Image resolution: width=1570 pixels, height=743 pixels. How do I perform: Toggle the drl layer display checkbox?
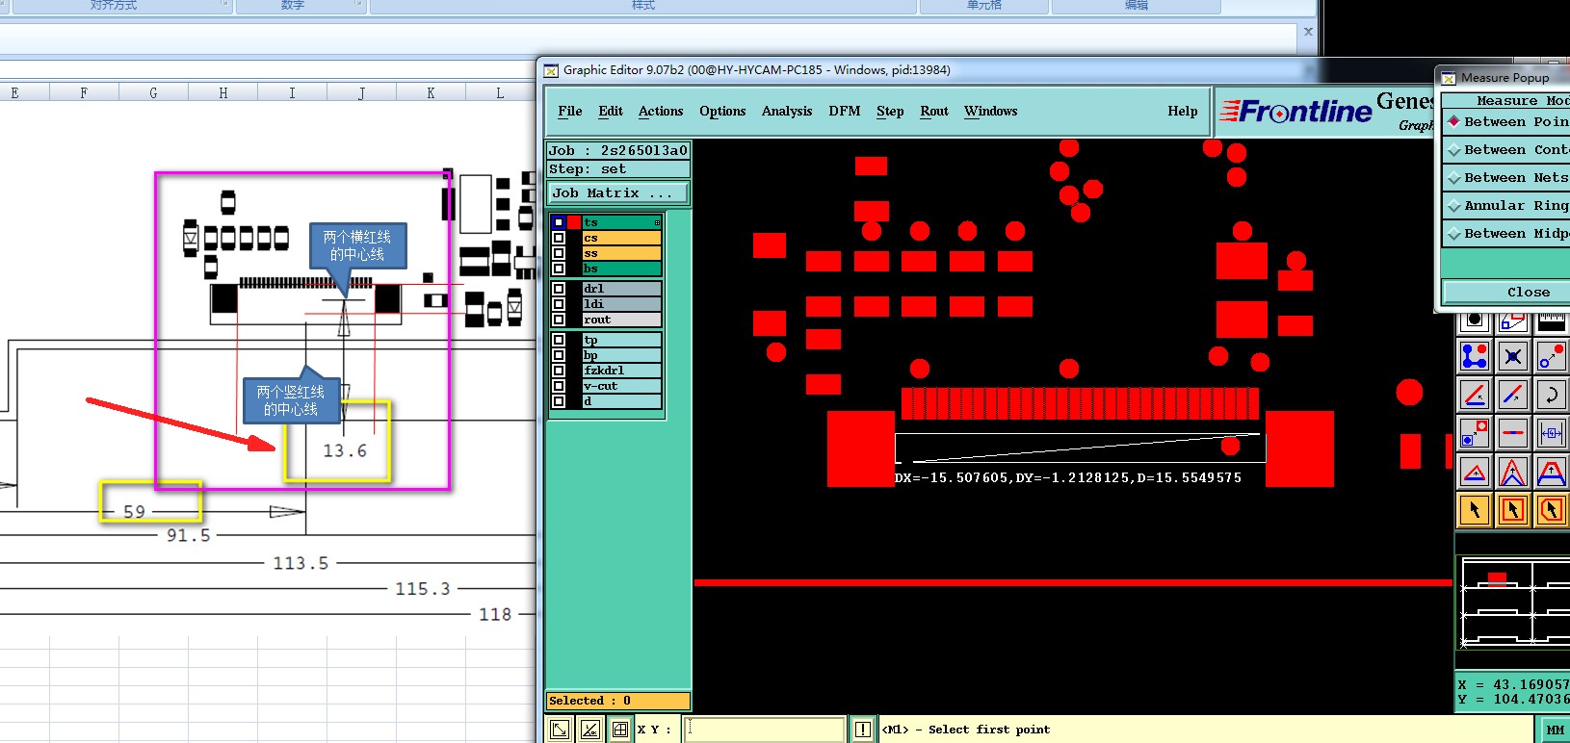point(559,289)
